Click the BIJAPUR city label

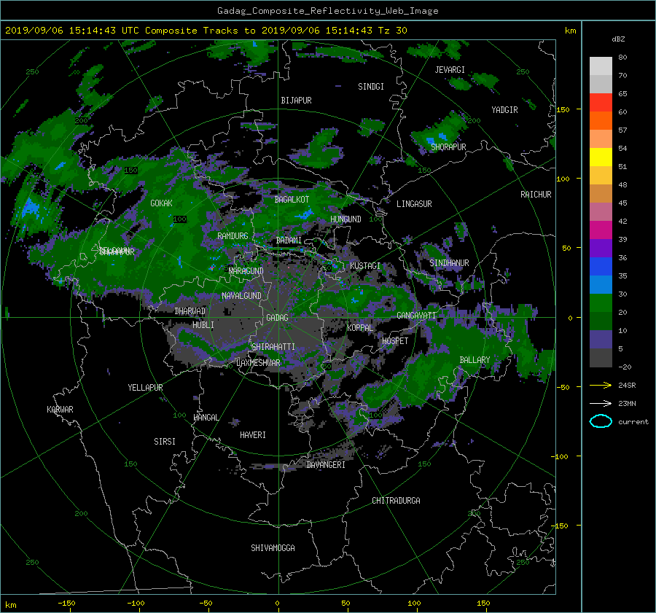click(296, 101)
